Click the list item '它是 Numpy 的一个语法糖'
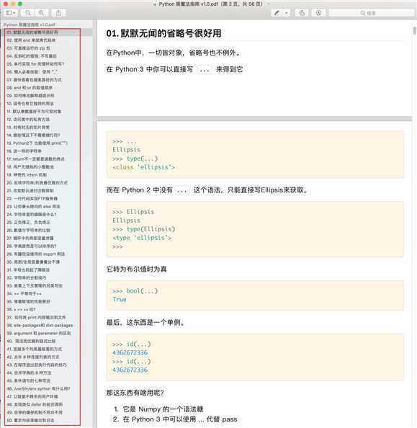 163,409
